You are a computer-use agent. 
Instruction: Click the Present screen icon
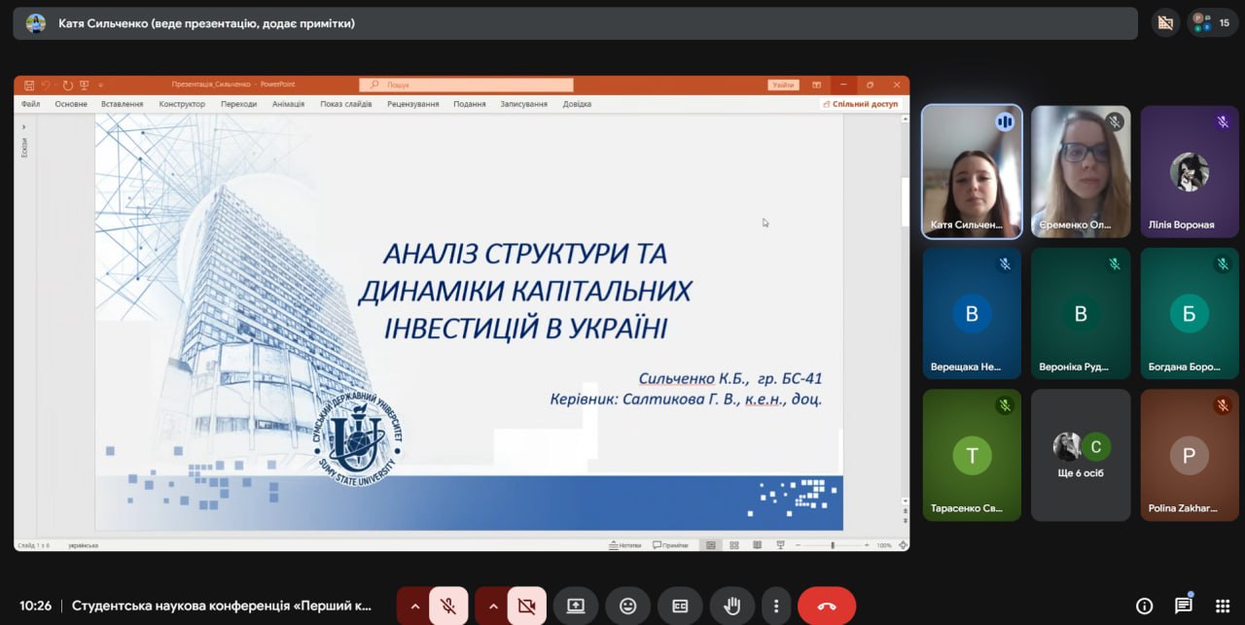576,606
